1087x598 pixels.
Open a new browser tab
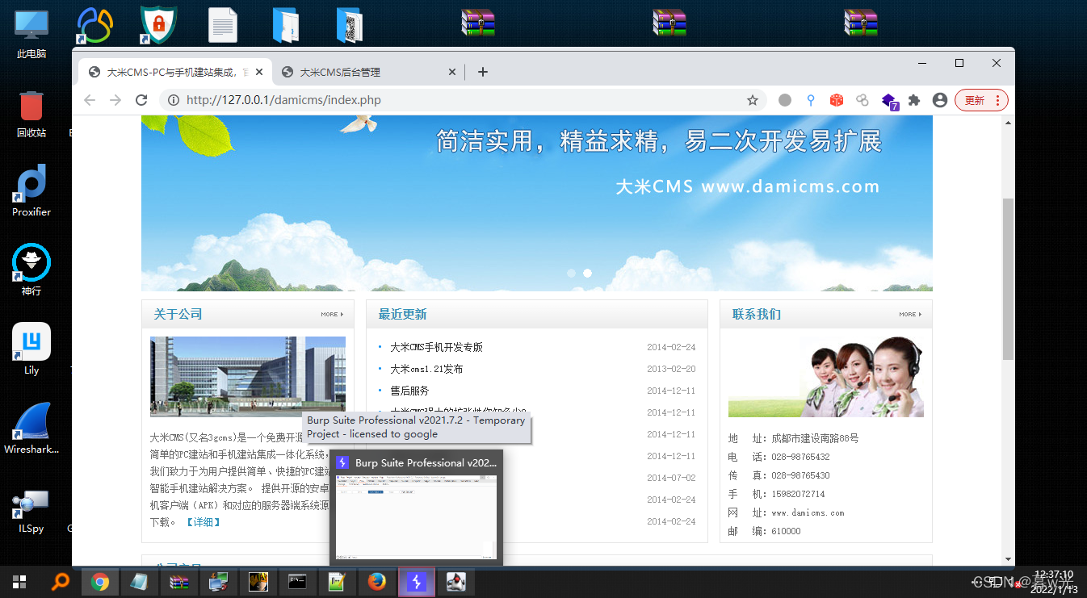point(483,72)
